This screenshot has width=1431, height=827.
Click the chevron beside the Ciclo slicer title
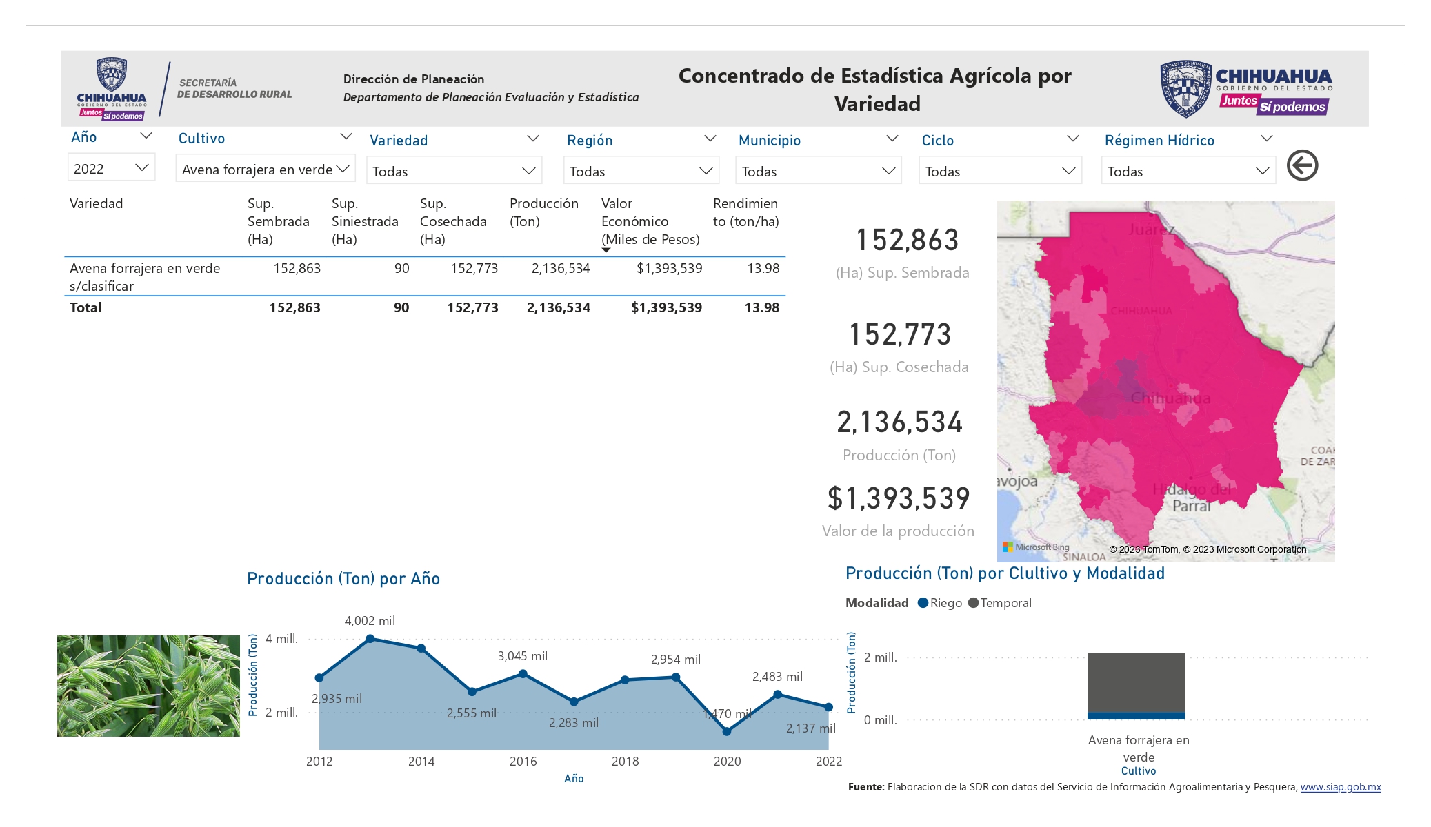click(x=1072, y=139)
